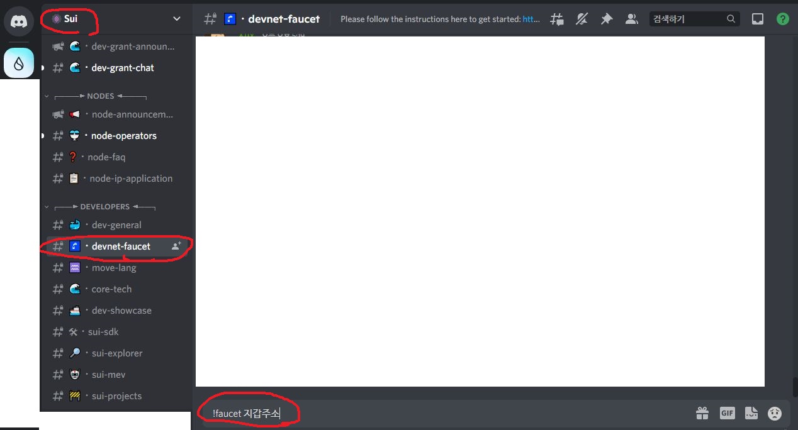798x430 pixels.
Task: Open the GIF picker
Action: (727, 413)
